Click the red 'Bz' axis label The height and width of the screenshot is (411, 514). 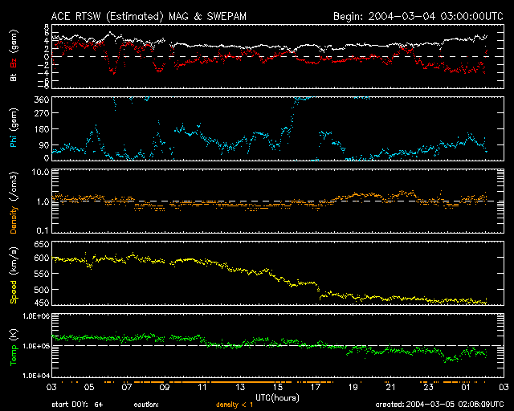coord(14,63)
